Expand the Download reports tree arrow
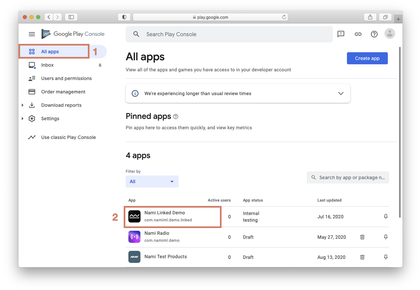Image resolution: width=420 pixels, height=290 pixels. point(22,105)
